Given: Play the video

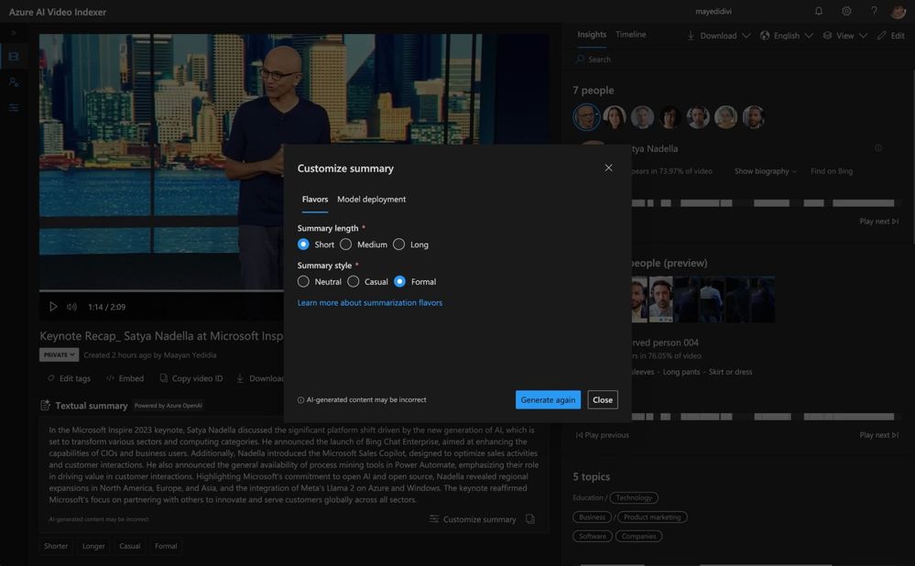Looking at the screenshot, I should [x=53, y=306].
